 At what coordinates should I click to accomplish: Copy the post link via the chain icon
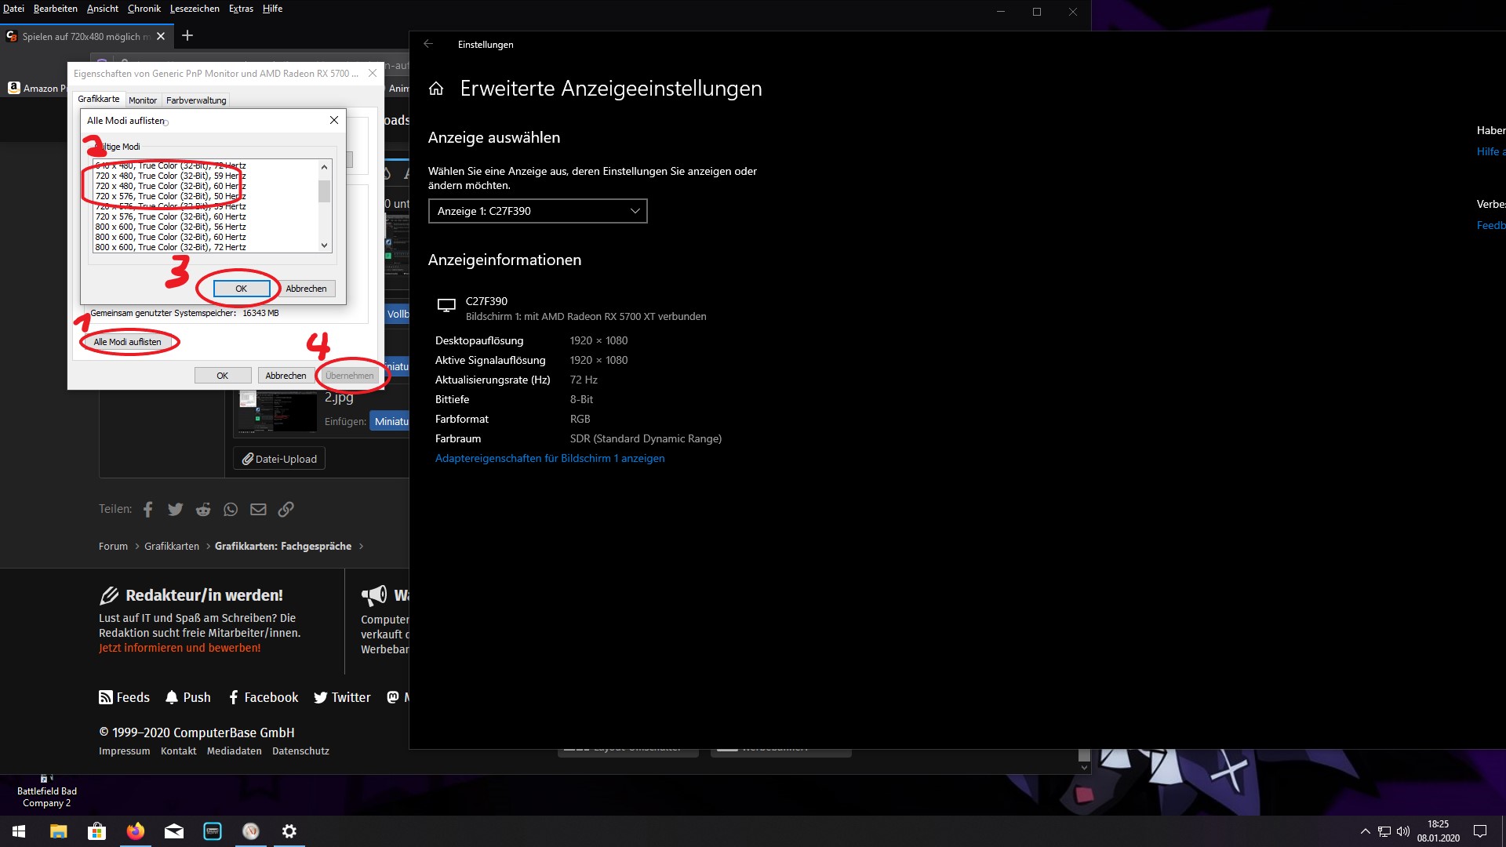coord(286,510)
